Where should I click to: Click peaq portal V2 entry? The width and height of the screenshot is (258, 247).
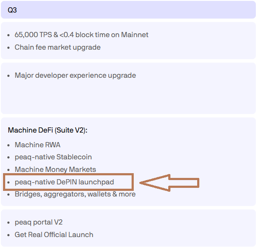[x=38, y=222]
